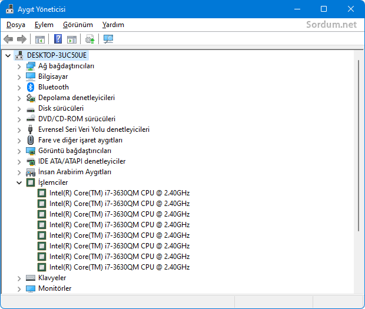Expand the Bilgisayar category
This screenshot has height=309, width=365.
pyautogui.click(x=19, y=77)
